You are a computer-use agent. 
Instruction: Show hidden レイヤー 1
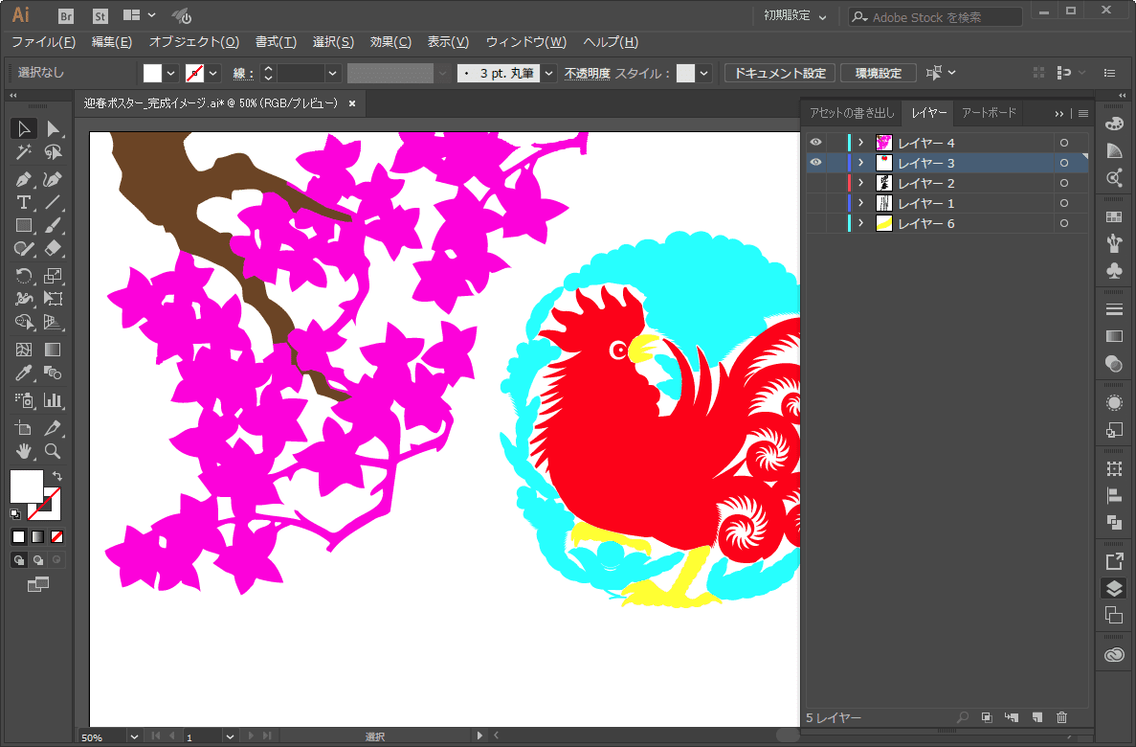click(x=815, y=203)
